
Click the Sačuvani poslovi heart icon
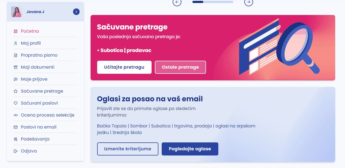coord(16,103)
